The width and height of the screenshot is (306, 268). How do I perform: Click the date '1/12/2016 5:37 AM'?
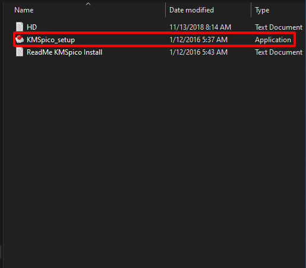[198, 40]
